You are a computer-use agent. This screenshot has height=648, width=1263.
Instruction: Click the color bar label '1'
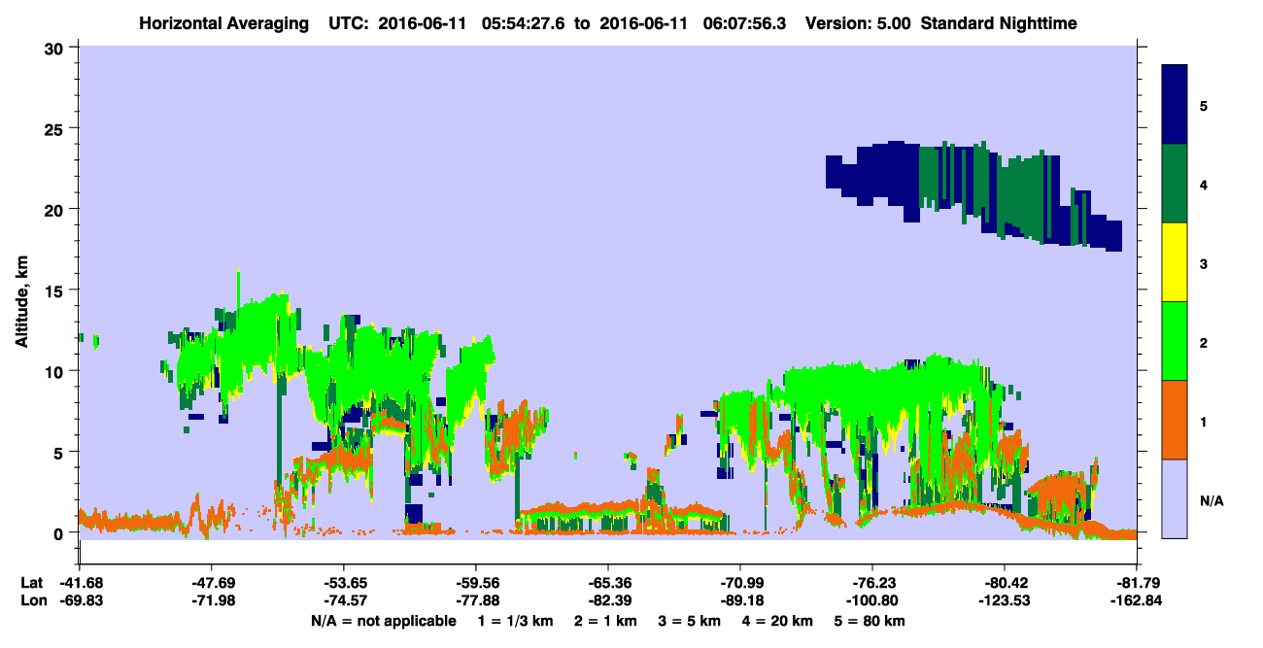1204,421
